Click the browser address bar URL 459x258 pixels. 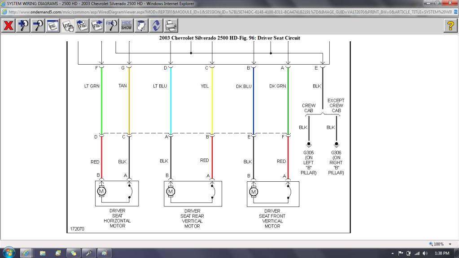pos(230,12)
